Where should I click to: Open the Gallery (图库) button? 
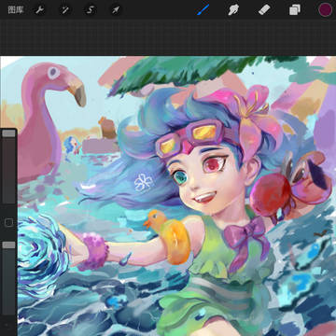[x=17, y=10]
